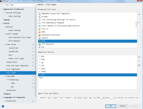Click the Apply button
The width and height of the screenshot is (143, 109).
135,106
